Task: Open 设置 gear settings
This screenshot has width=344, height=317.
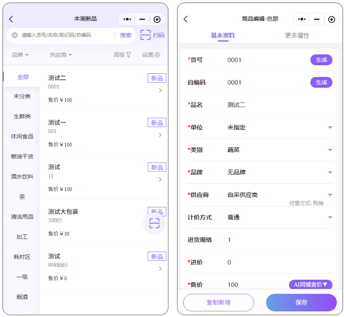Action: pos(151,55)
